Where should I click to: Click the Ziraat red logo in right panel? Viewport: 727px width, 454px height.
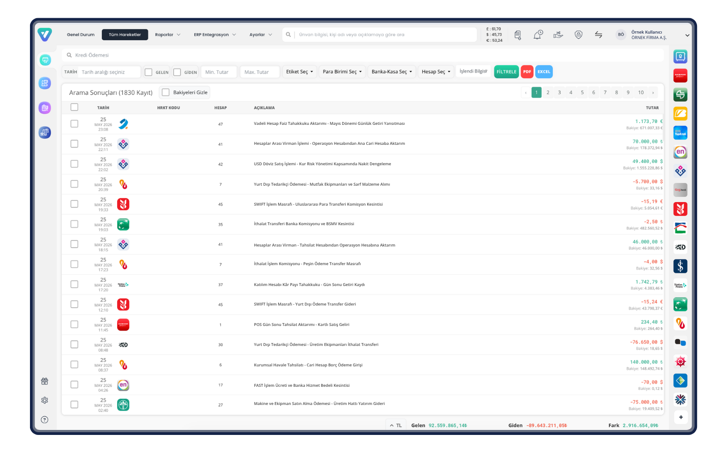(x=680, y=209)
